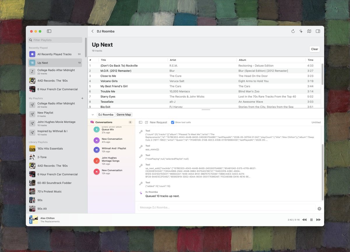This screenshot has height=252, width=350.
Task: Click the sidebar playlist list scrollbar
Action: (86, 47)
